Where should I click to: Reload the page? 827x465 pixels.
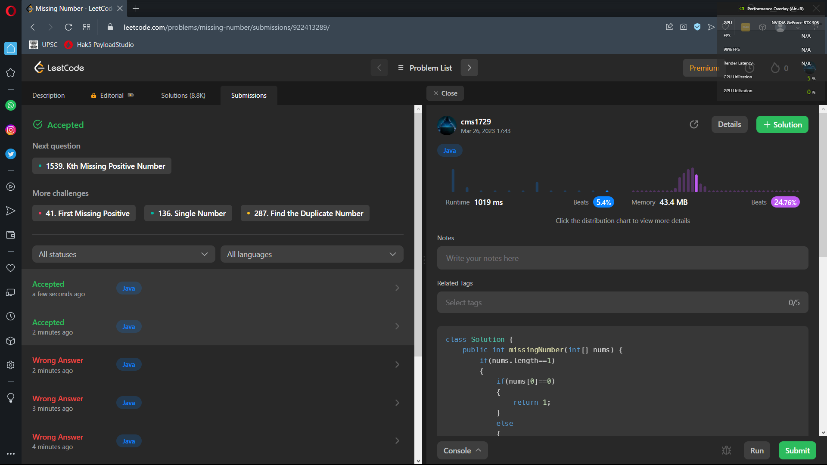click(68, 27)
